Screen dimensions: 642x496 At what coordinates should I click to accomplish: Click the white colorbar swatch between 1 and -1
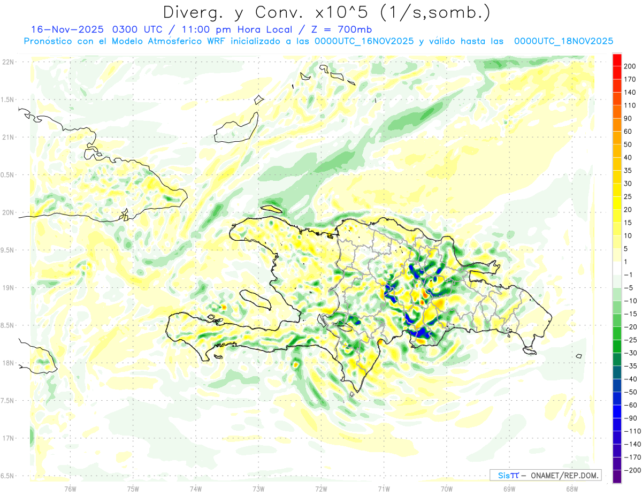click(617, 268)
